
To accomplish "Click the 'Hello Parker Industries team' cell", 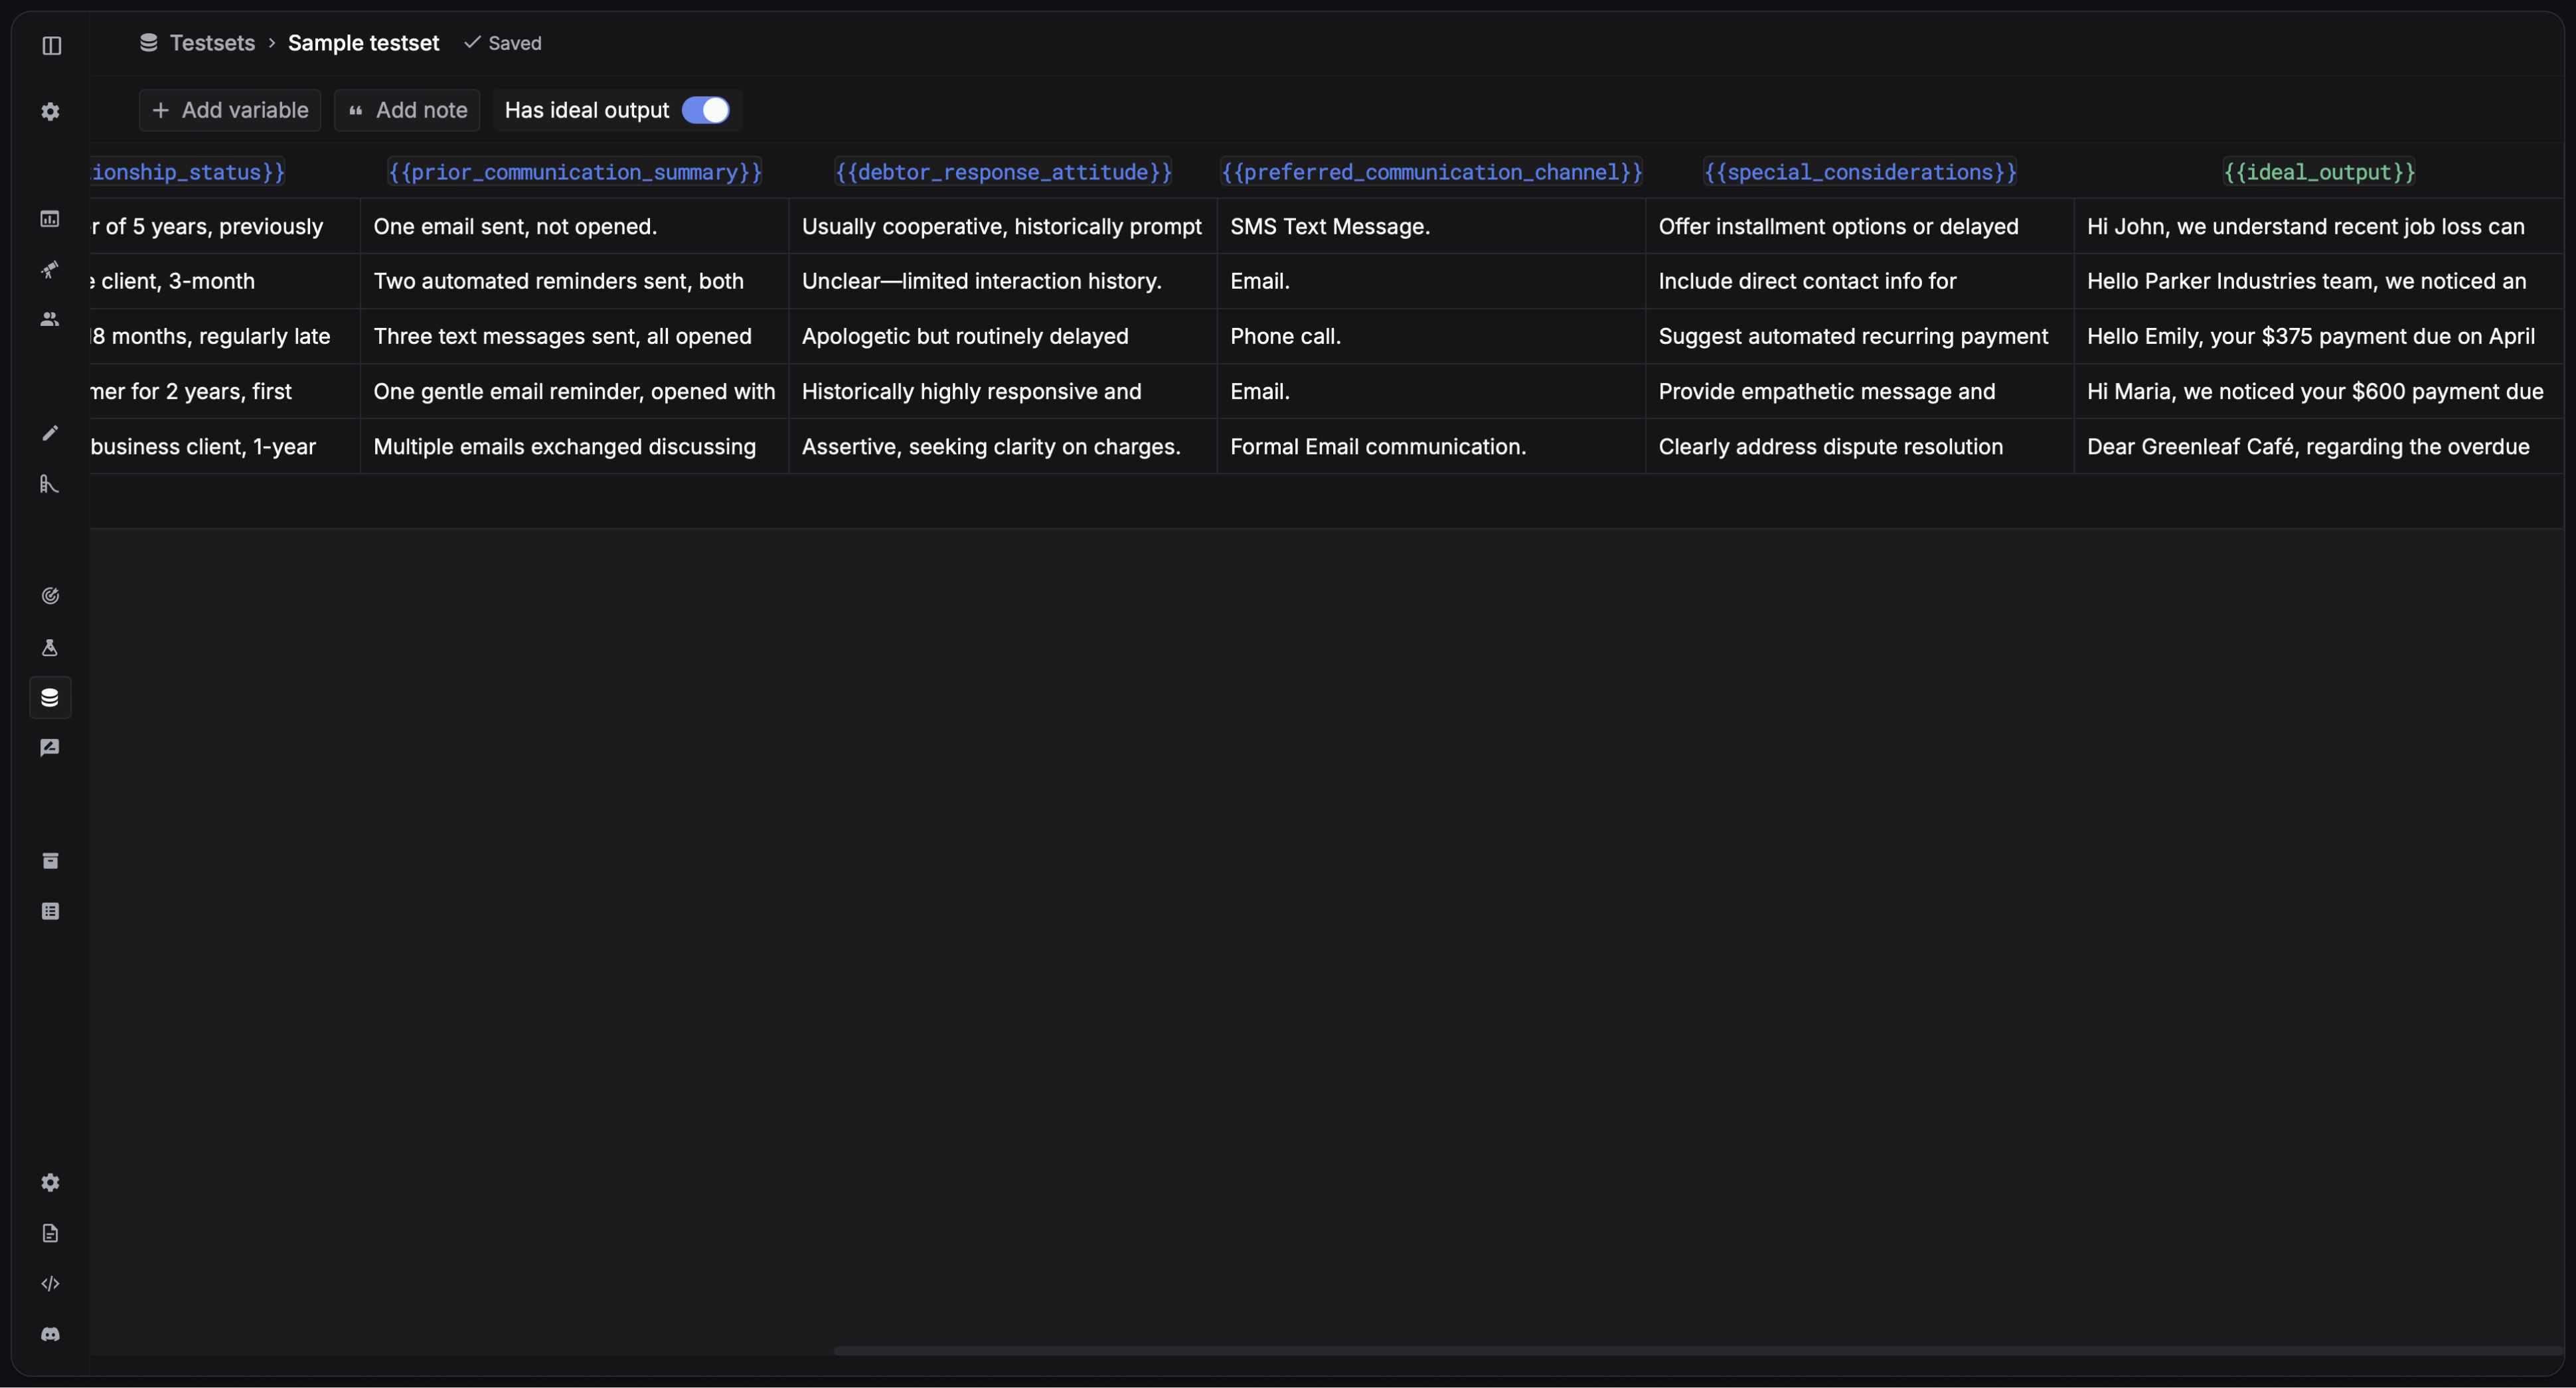I will point(2319,281).
